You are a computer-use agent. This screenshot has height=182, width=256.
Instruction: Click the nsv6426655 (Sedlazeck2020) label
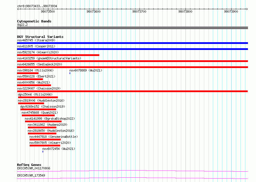pyautogui.click(x=40, y=64)
